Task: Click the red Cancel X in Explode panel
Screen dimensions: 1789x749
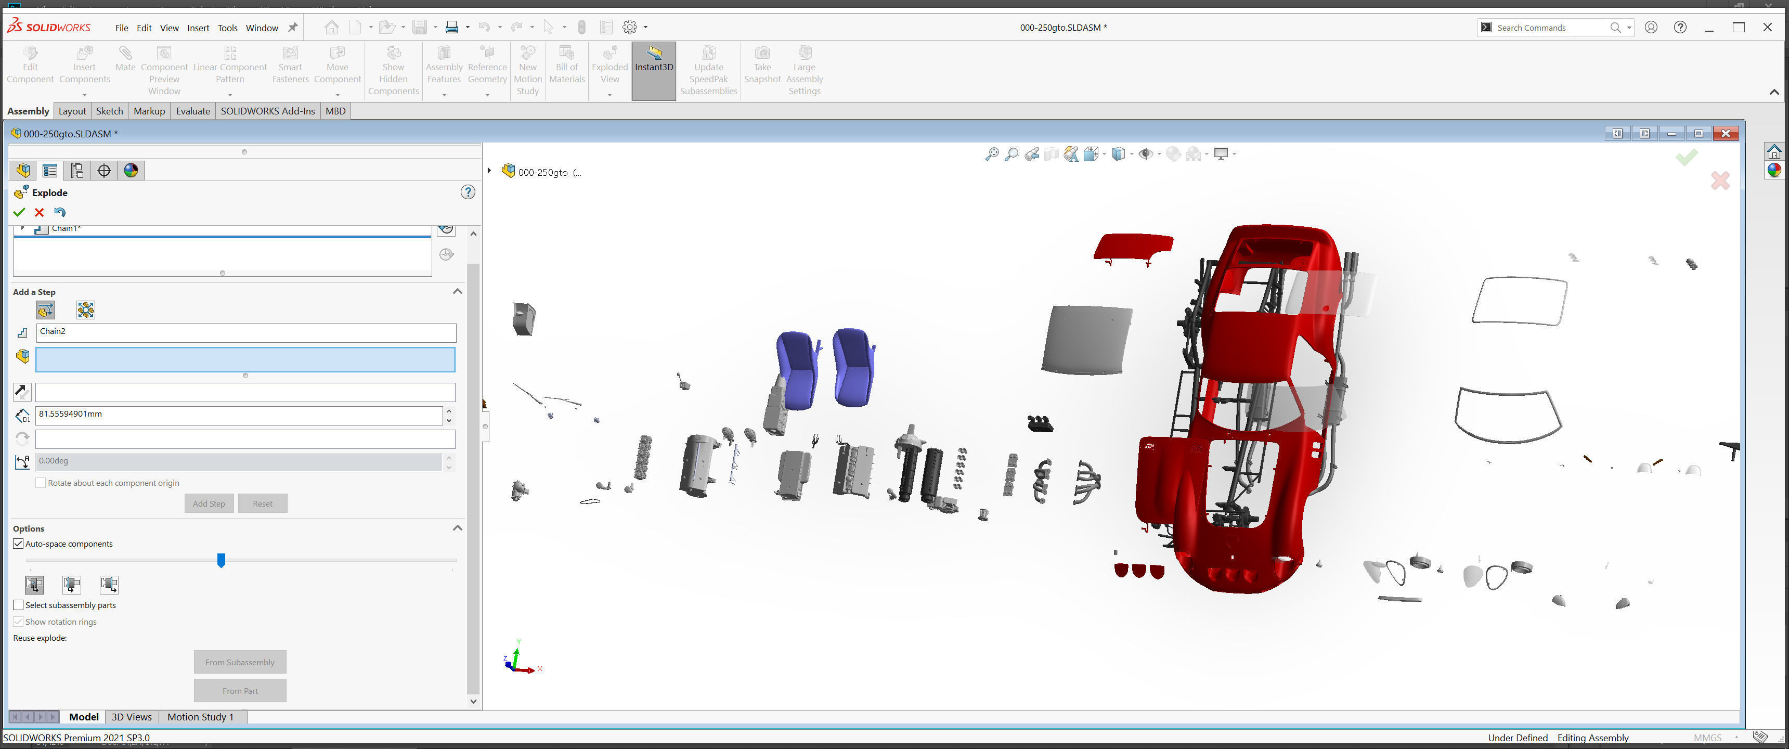Action: [x=39, y=212]
